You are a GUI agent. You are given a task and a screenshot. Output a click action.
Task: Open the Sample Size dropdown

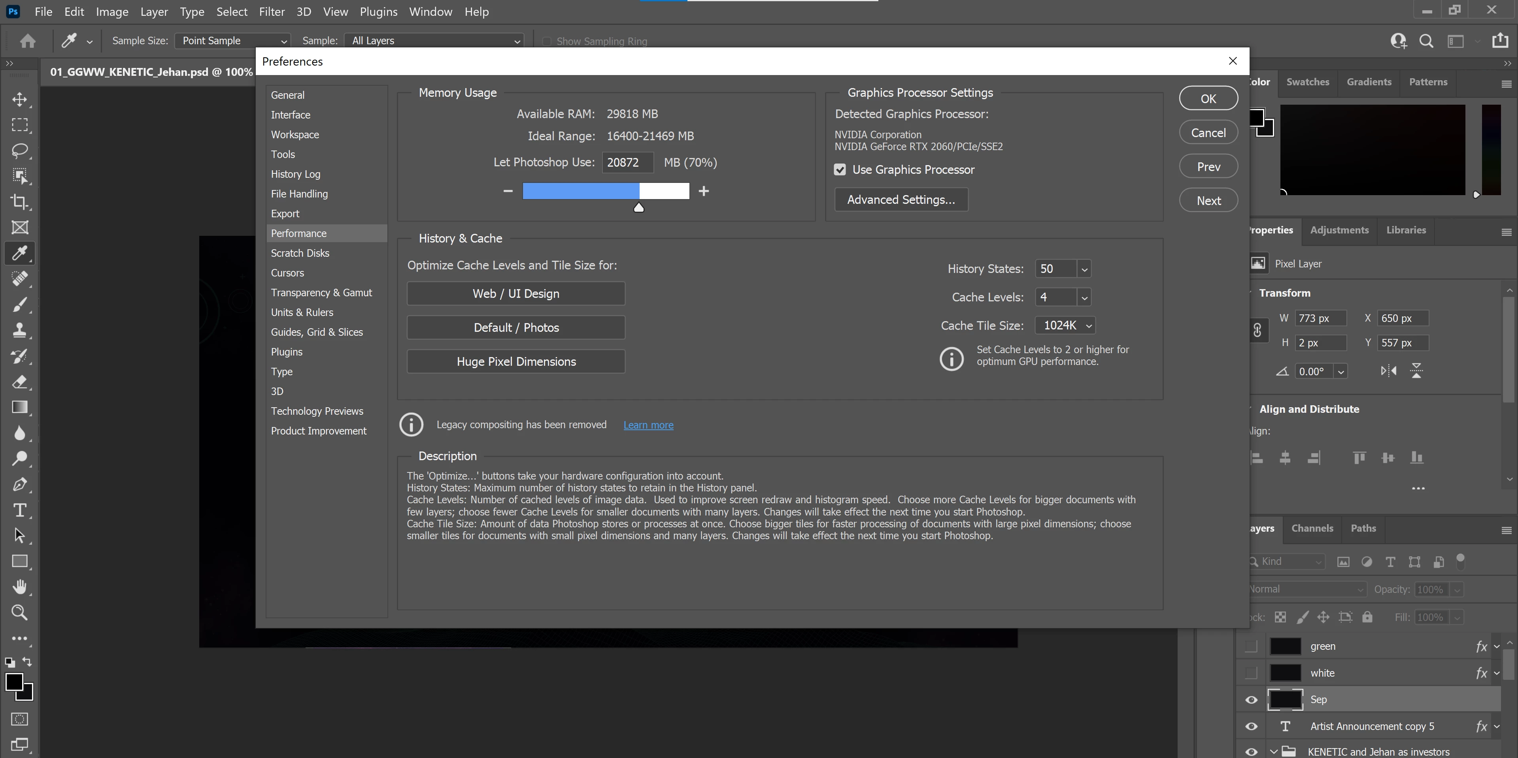[x=232, y=41]
